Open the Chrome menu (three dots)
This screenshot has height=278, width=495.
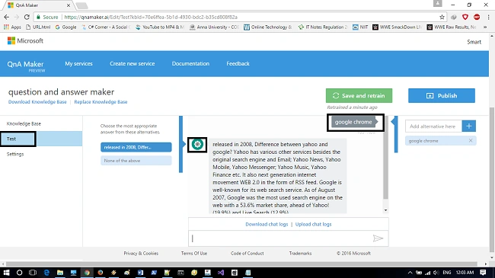488,17
